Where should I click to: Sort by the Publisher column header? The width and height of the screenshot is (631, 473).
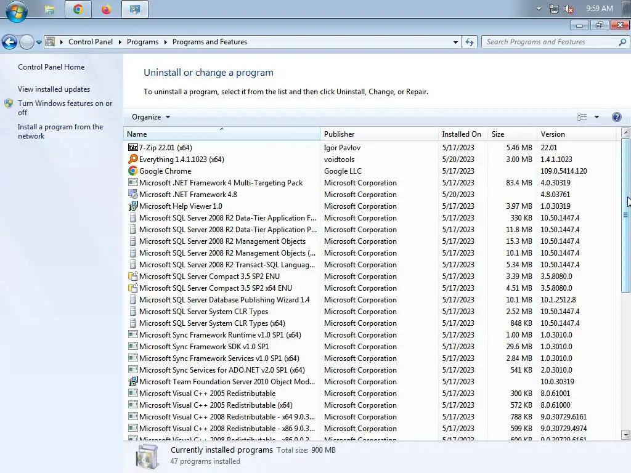379,134
